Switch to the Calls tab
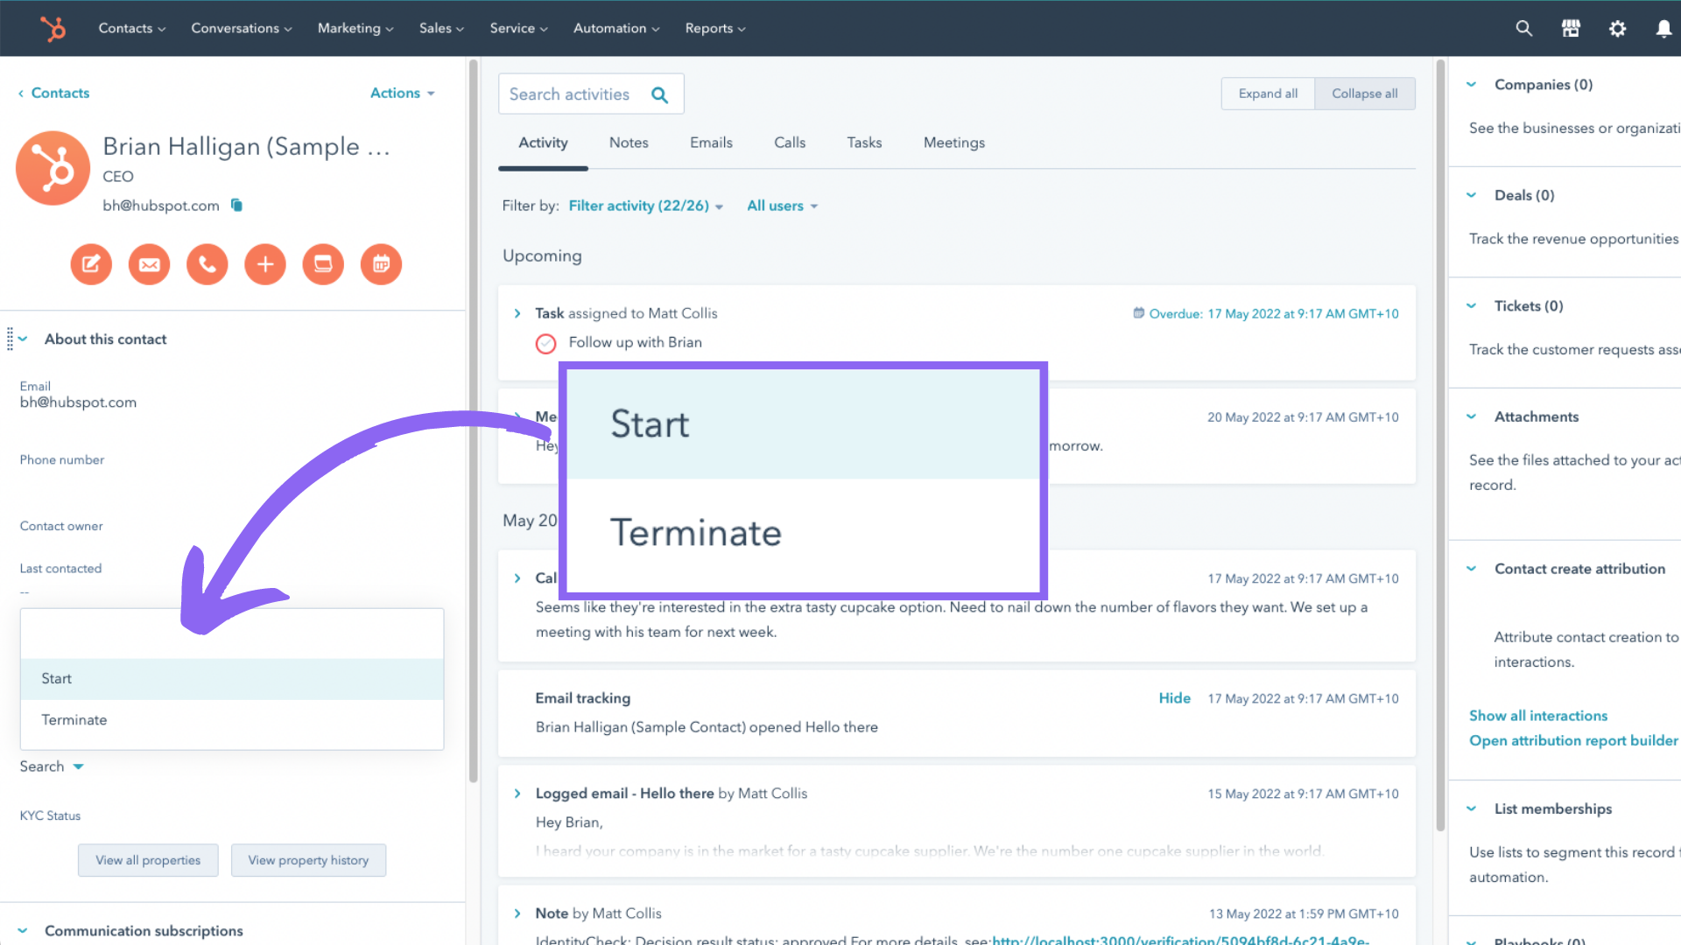1681x945 pixels. point(789,142)
